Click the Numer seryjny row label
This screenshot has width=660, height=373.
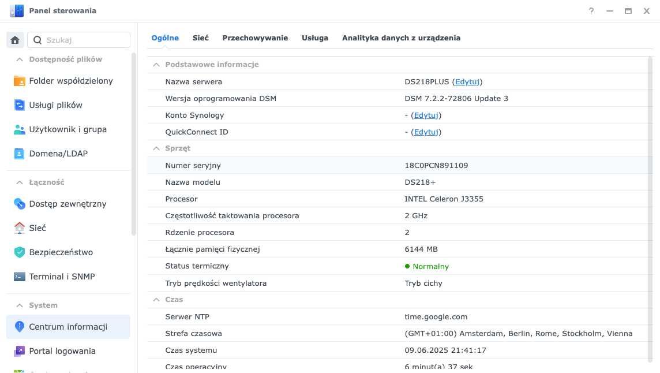coord(193,166)
